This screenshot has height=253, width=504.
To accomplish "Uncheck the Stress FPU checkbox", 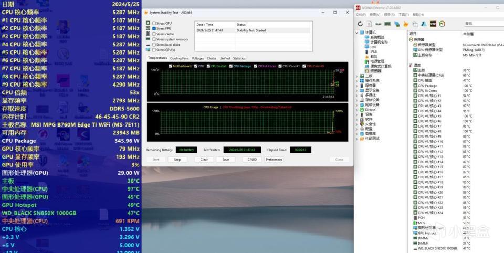I will [x=154, y=28].
